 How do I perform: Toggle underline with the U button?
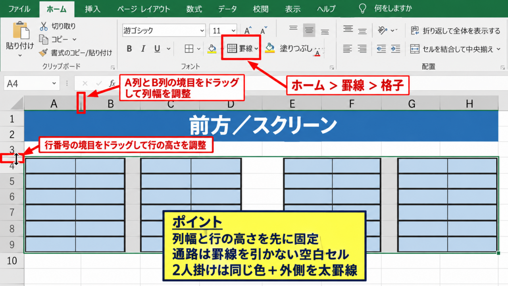coord(157,49)
